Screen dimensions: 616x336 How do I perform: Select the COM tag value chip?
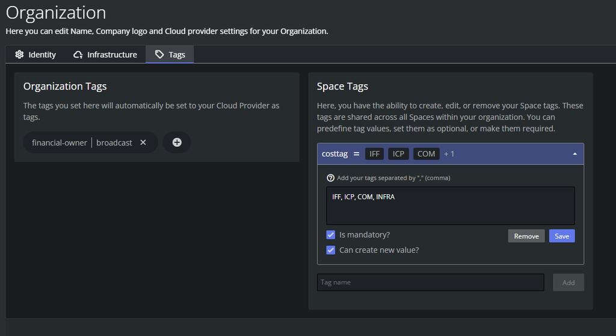[426, 154]
